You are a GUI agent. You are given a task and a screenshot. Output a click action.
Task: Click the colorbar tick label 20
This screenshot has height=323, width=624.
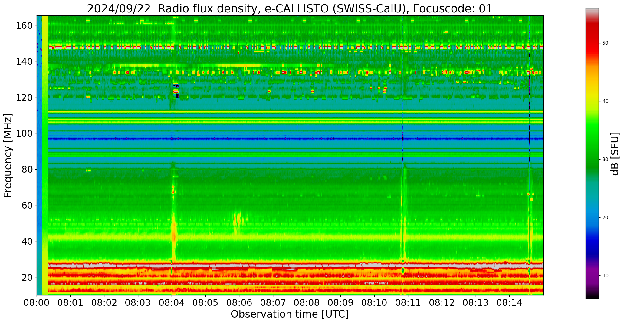(605, 218)
